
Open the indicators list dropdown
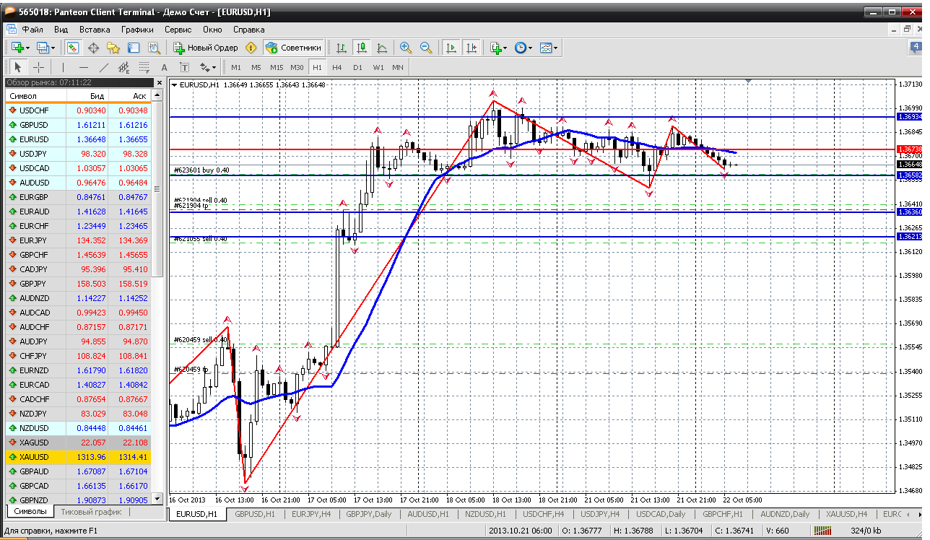coord(498,48)
